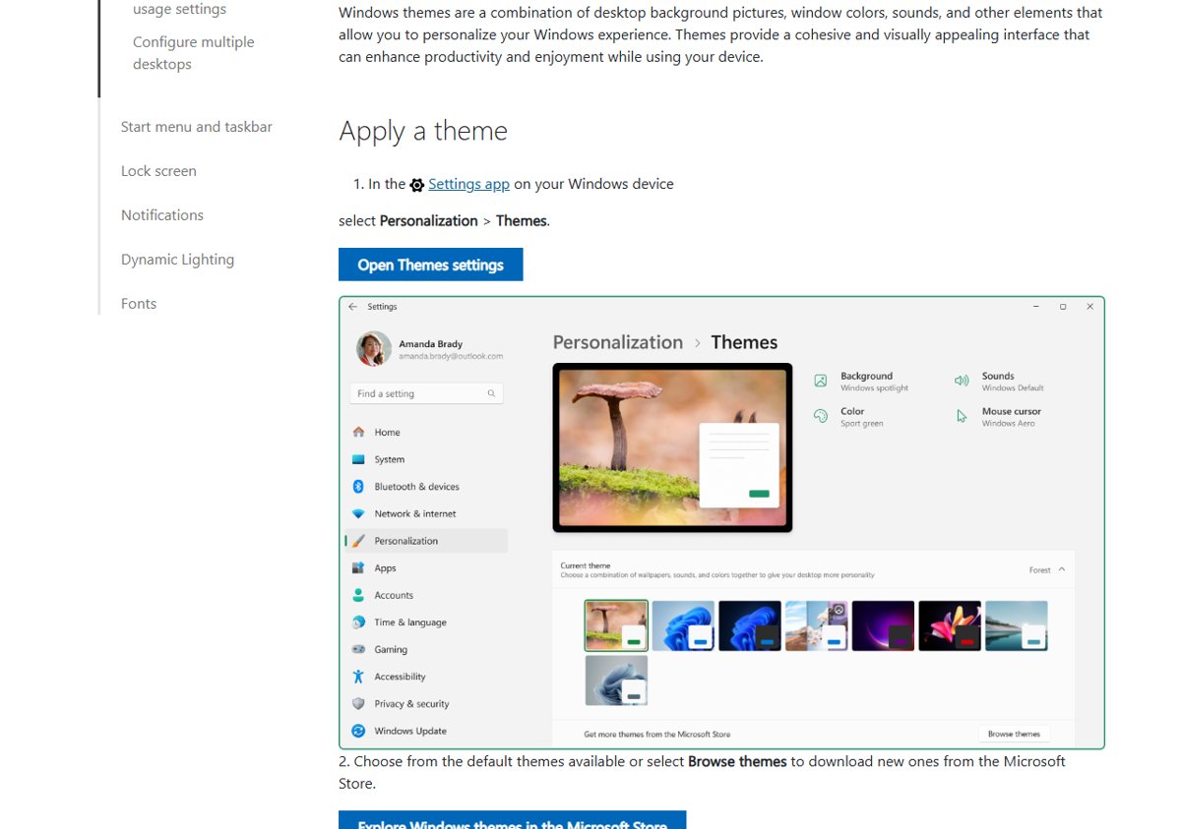Open Fonts section in sidebar
1181x829 pixels.
coord(139,304)
